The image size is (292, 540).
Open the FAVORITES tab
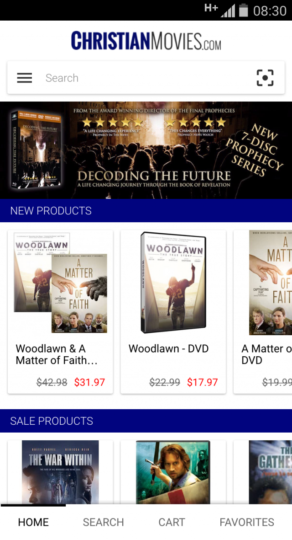point(247,522)
